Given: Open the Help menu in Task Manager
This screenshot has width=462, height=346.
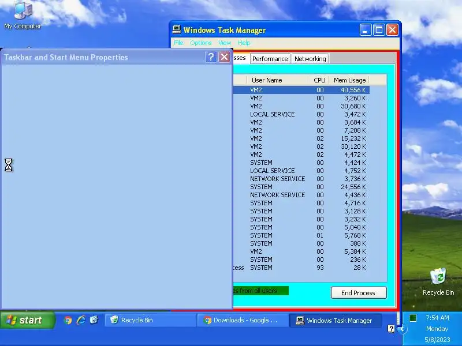Looking at the screenshot, I should (x=244, y=43).
